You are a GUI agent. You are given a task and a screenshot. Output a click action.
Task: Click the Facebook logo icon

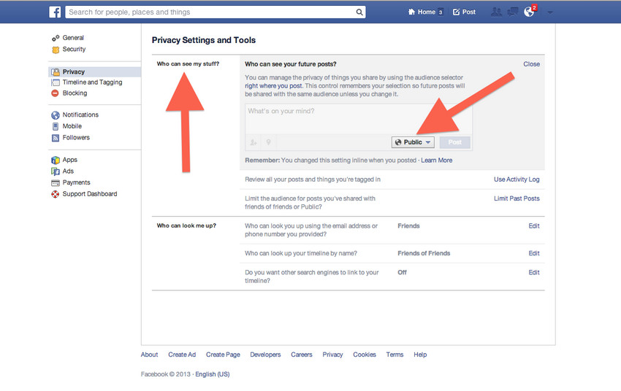(x=56, y=12)
